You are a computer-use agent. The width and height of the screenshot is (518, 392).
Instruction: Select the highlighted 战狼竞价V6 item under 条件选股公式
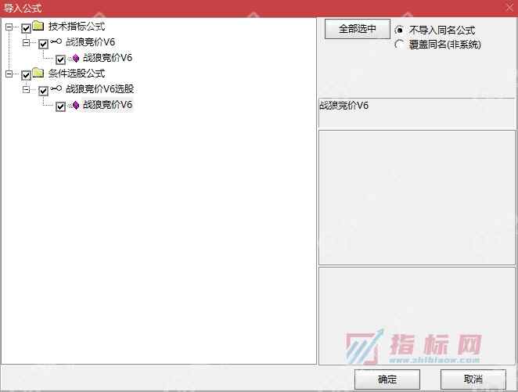click(x=107, y=105)
